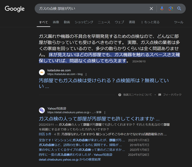Open the Yahoo!知恵袋 site name
The width and height of the screenshot is (192, 167).
pos(57,108)
